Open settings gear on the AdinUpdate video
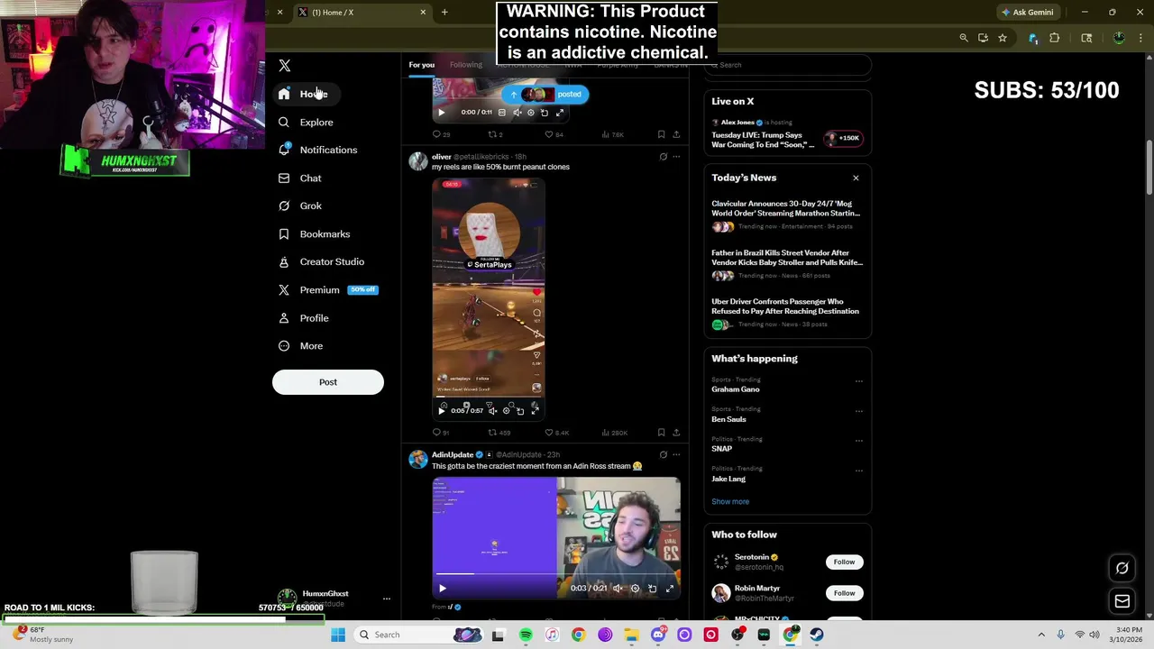Image resolution: width=1154 pixels, height=649 pixels. click(x=635, y=589)
